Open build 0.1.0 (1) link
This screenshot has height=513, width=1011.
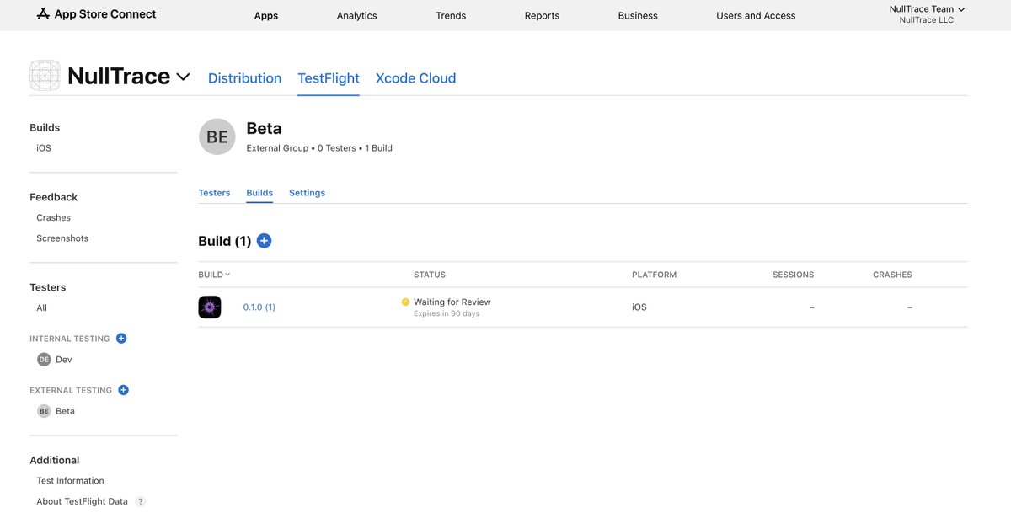259,307
